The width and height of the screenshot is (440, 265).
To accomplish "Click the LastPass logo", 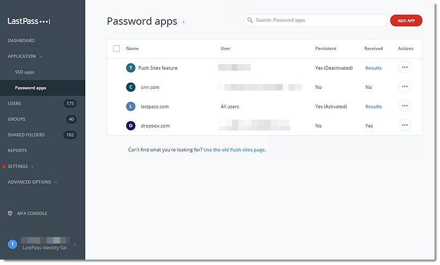I will (29, 21).
